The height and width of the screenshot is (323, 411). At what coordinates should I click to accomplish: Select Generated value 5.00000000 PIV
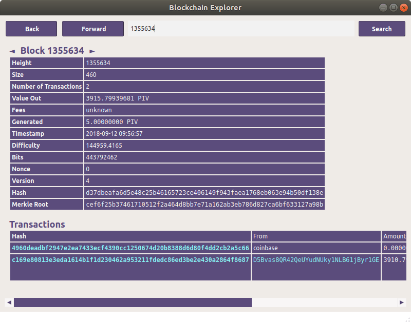(x=112, y=122)
